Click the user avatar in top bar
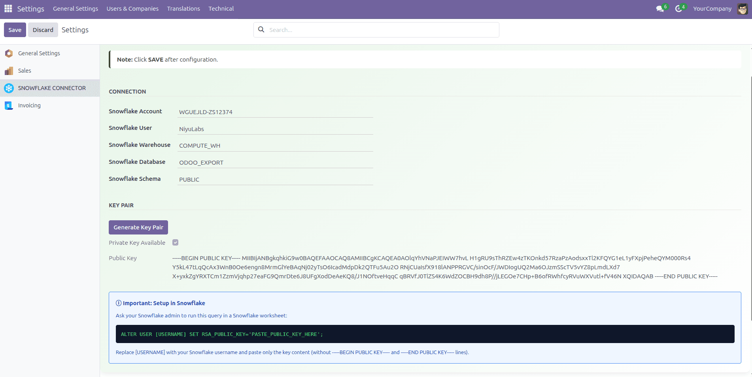 [743, 9]
